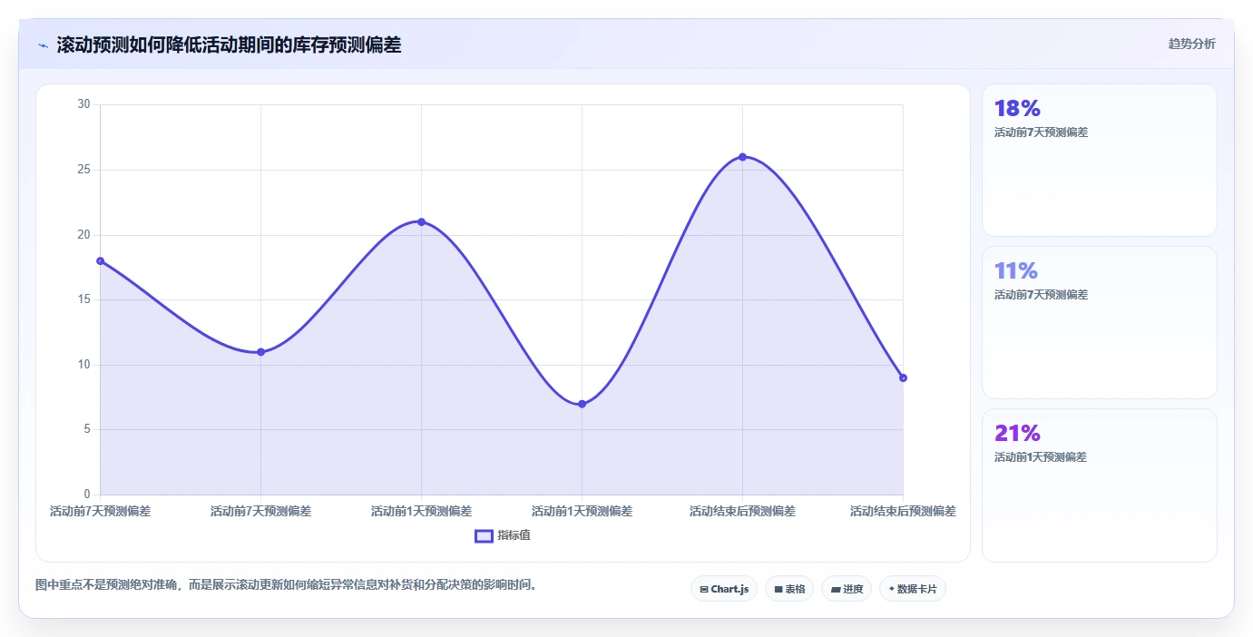Click the y-axis label 25

click(x=83, y=170)
